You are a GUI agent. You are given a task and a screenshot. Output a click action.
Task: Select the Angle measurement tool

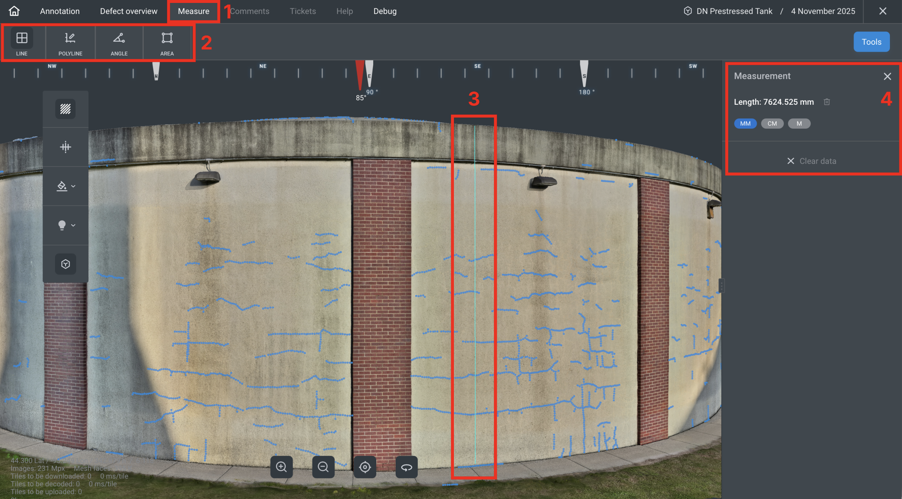119,42
